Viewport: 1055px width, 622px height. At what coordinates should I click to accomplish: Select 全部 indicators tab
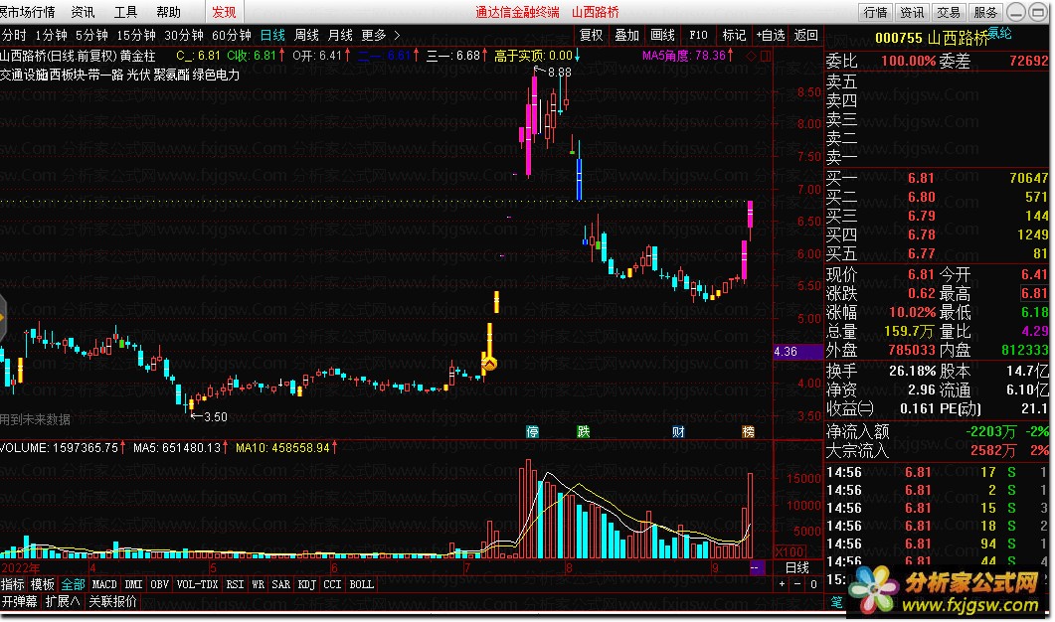coord(73,584)
